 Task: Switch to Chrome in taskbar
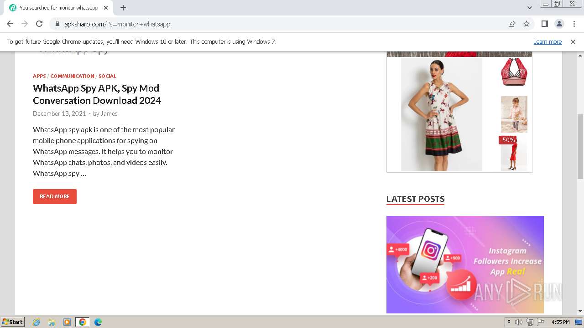point(82,322)
